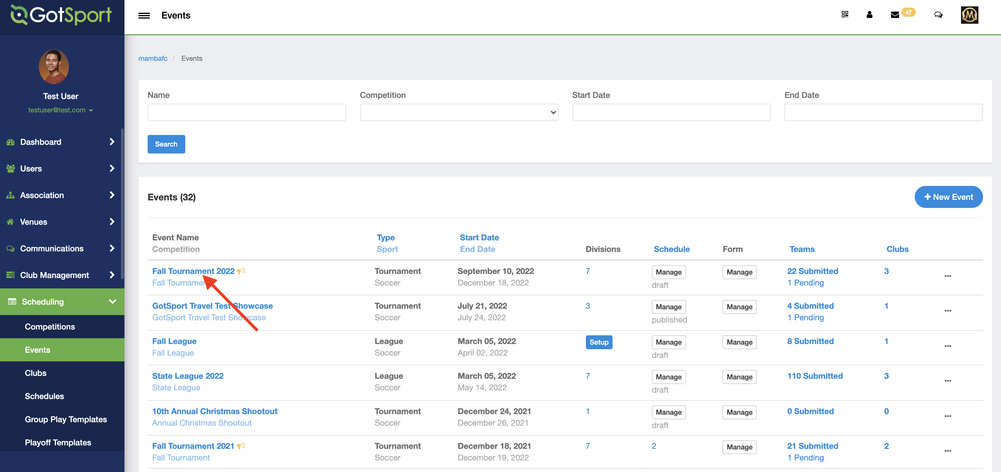Expand the Users menu chevron
Image resolution: width=1001 pixels, height=472 pixels.
click(x=112, y=168)
